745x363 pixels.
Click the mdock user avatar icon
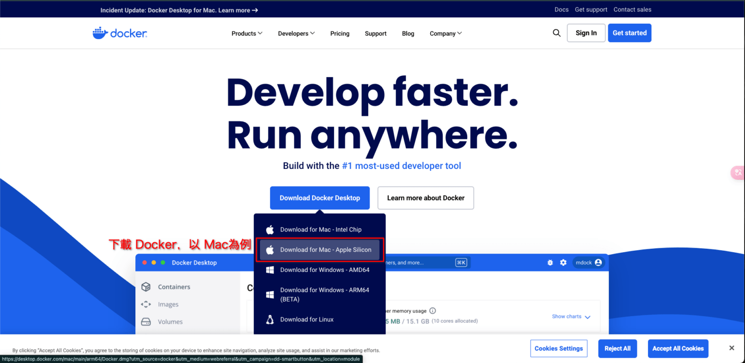pos(598,262)
